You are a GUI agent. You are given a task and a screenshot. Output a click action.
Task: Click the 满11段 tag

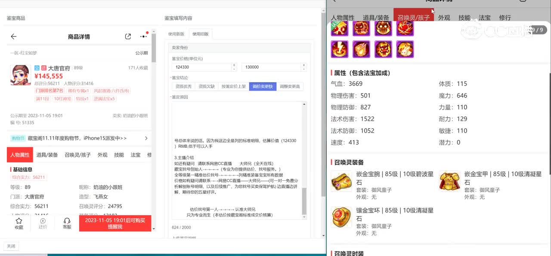pos(42,99)
